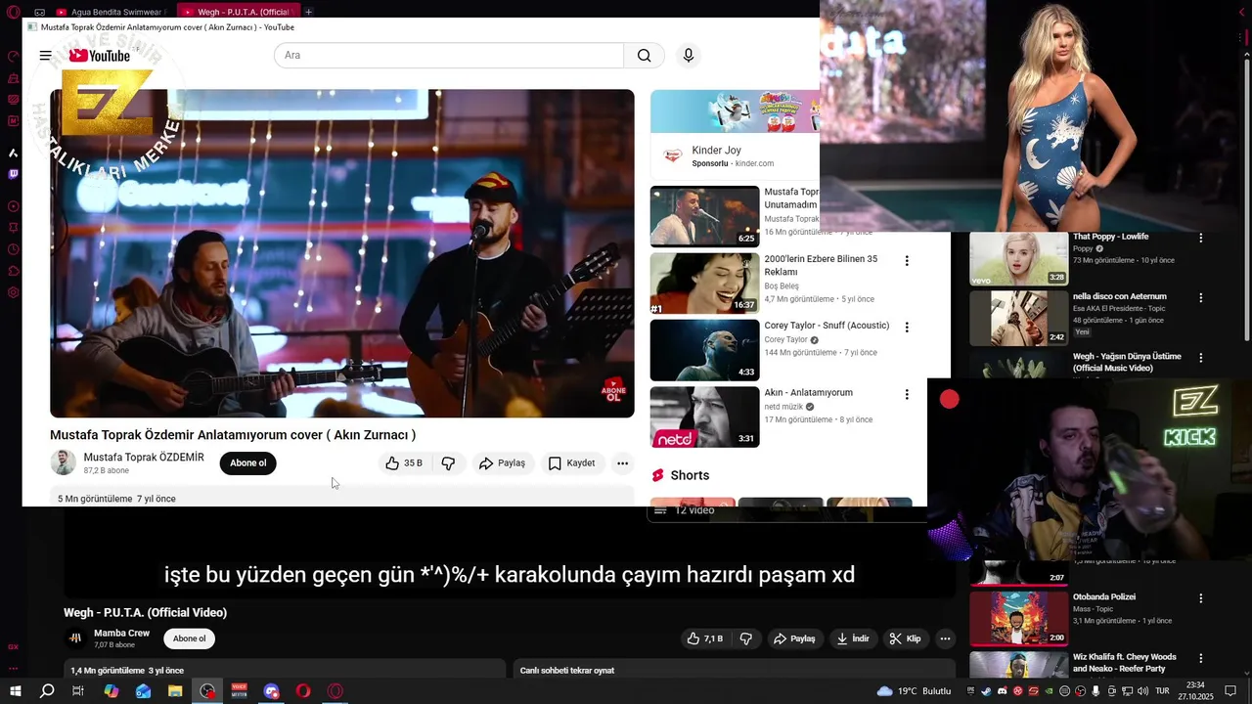Click the YouTube logo in the header
This screenshot has width=1252, height=704.
click(99, 56)
